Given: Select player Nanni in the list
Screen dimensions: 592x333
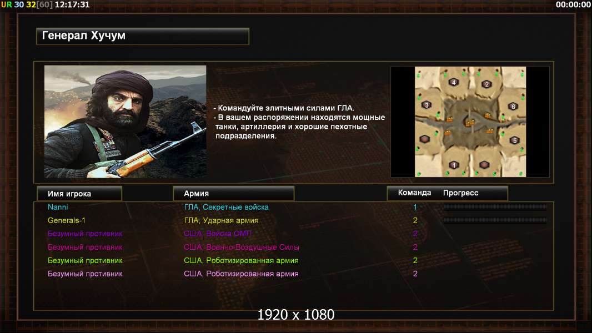Looking at the screenshot, I should [x=58, y=207].
